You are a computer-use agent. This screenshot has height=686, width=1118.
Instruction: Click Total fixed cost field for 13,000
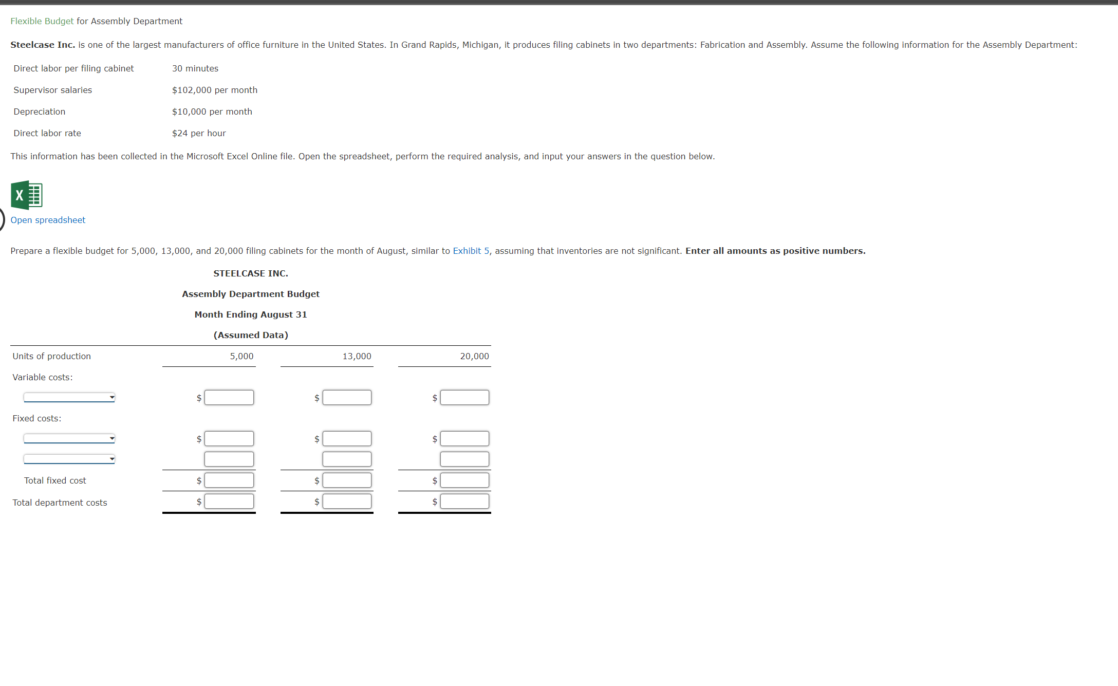coord(347,480)
